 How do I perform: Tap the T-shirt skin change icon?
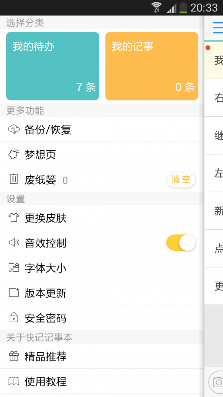(x=14, y=218)
